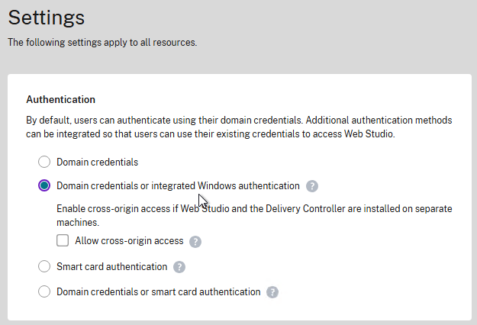The width and height of the screenshot is (477, 325).
Task: Click the Settings page title
Action: click(46, 17)
